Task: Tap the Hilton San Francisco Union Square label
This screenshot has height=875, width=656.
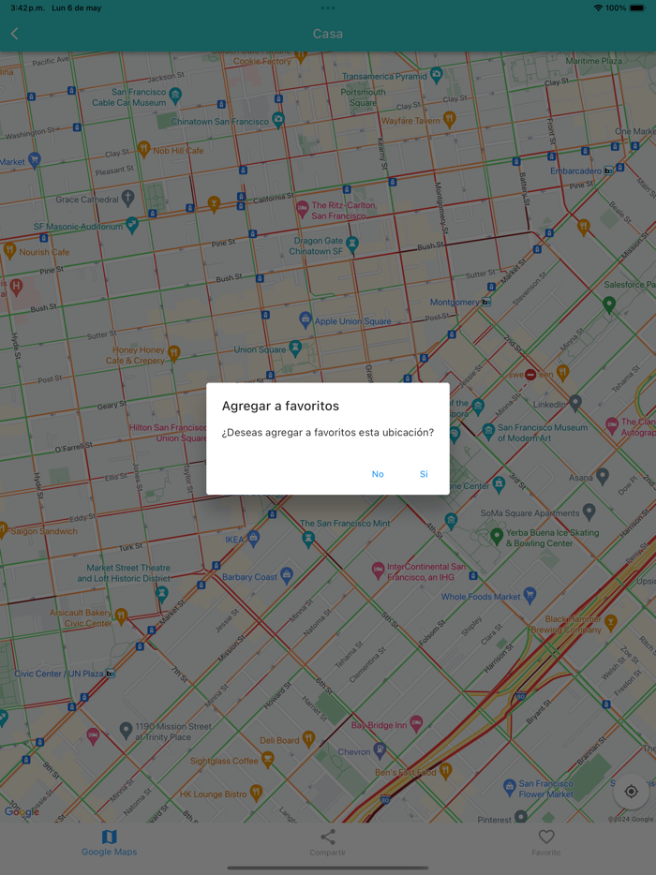Action: [x=168, y=433]
